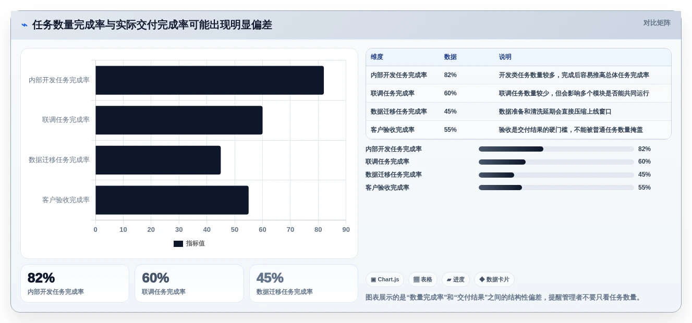Click the 客户验收完成率 chart bar

click(172, 200)
